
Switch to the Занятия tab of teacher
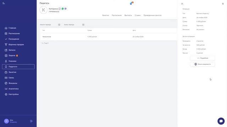coord(105,15)
